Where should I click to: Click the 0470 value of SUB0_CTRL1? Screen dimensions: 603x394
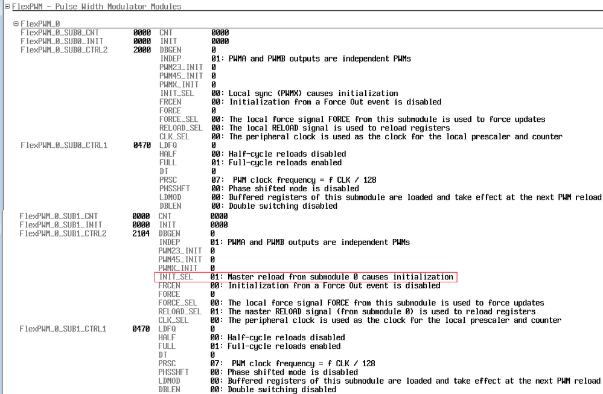pyautogui.click(x=142, y=145)
